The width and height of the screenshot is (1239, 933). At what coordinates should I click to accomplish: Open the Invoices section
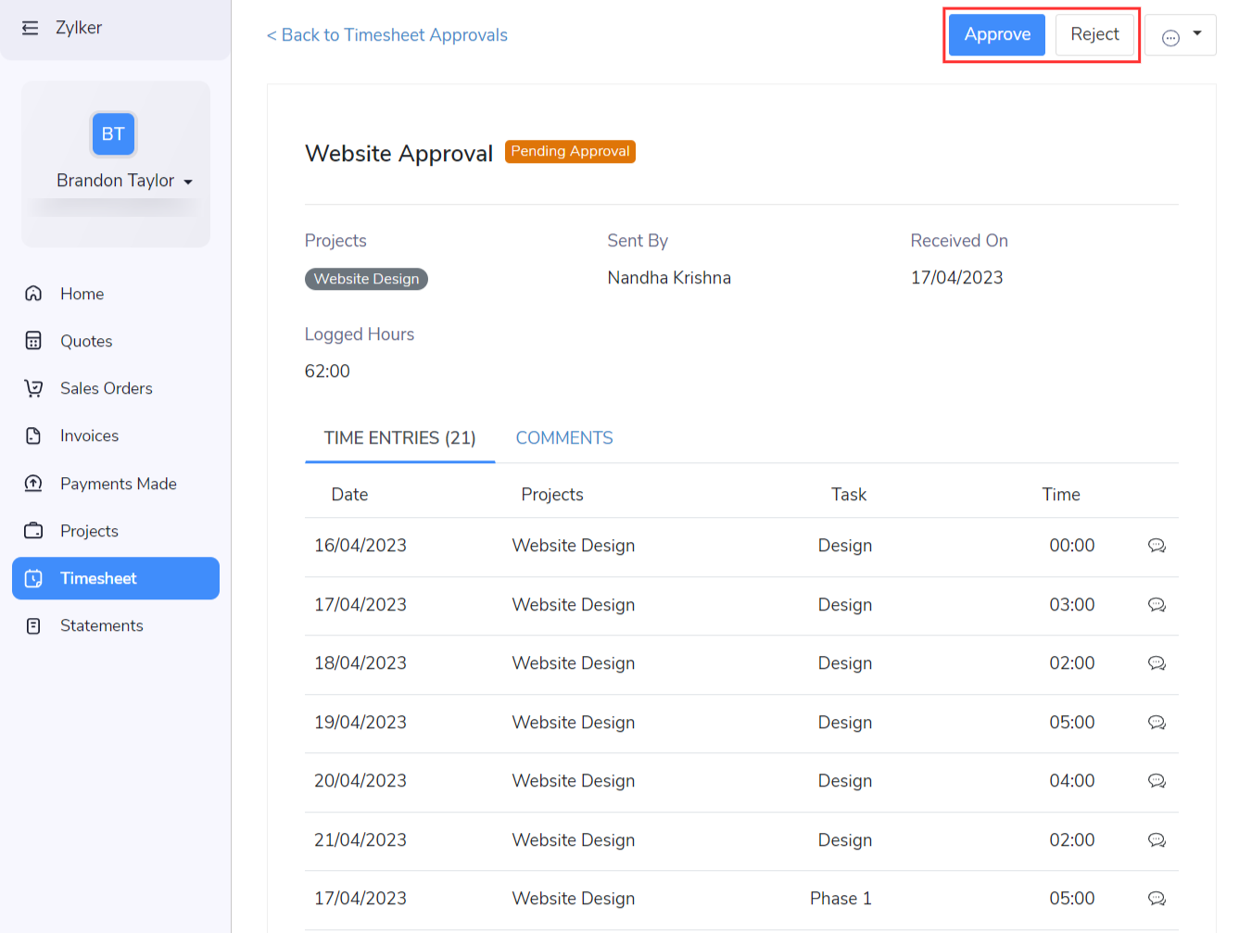[x=89, y=435]
